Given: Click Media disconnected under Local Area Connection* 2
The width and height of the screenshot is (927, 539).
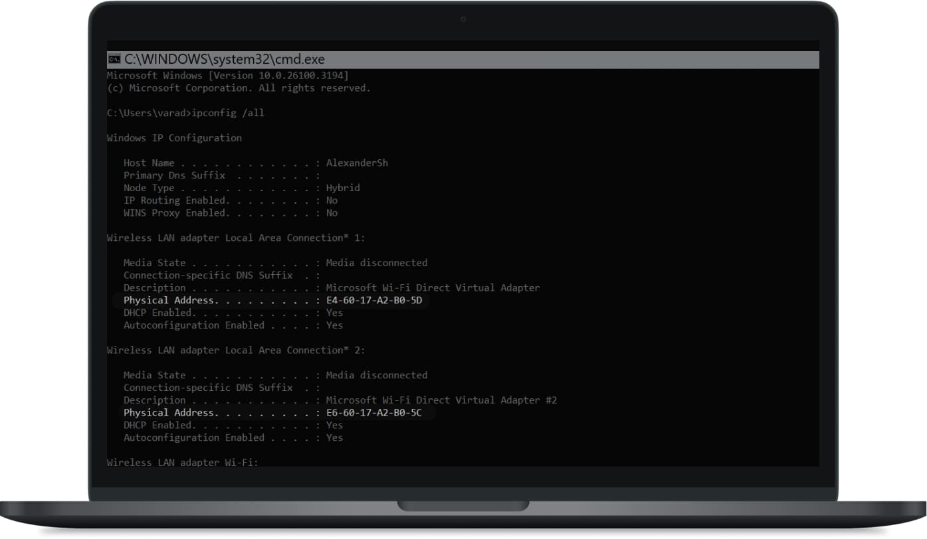Looking at the screenshot, I should tap(376, 376).
